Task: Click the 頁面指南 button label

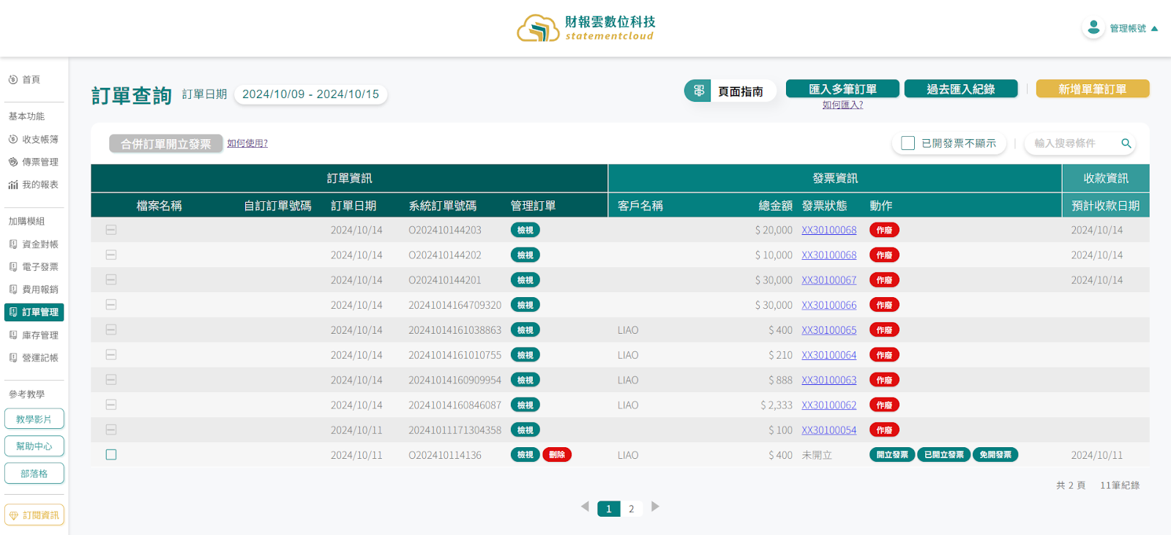Action: (741, 91)
